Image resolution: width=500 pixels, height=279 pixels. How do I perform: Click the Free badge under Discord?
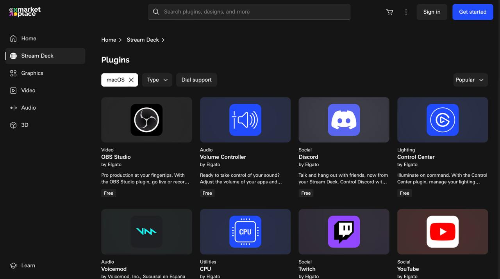pos(306,193)
